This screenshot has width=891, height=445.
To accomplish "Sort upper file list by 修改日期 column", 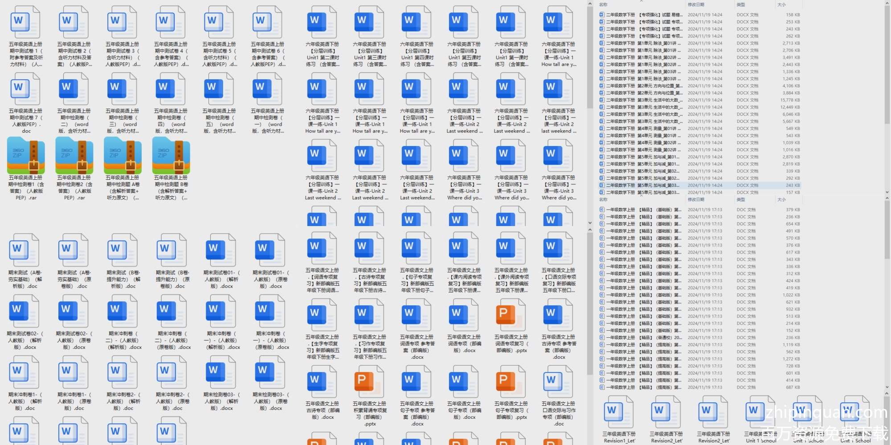I will (695, 4).
